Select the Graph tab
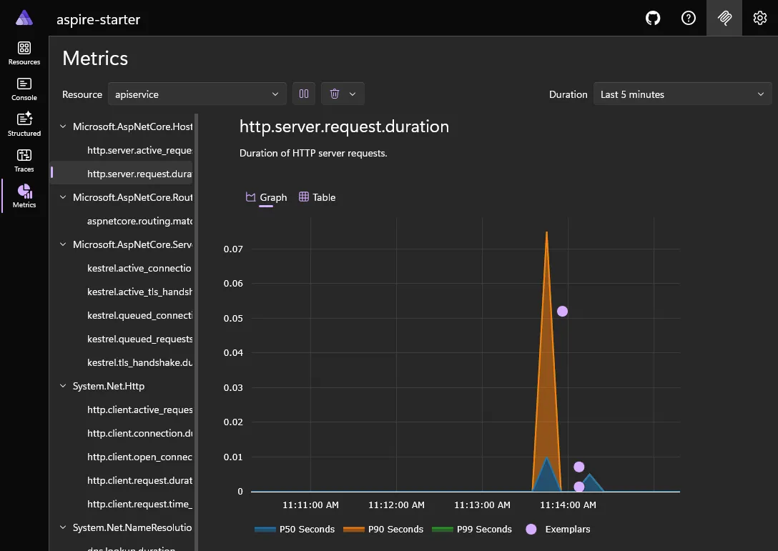Image resolution: width=778 pixels, height=551 pixels. 265,197
